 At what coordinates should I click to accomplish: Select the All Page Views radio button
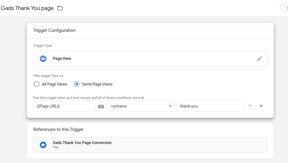[x=37, y=84]
